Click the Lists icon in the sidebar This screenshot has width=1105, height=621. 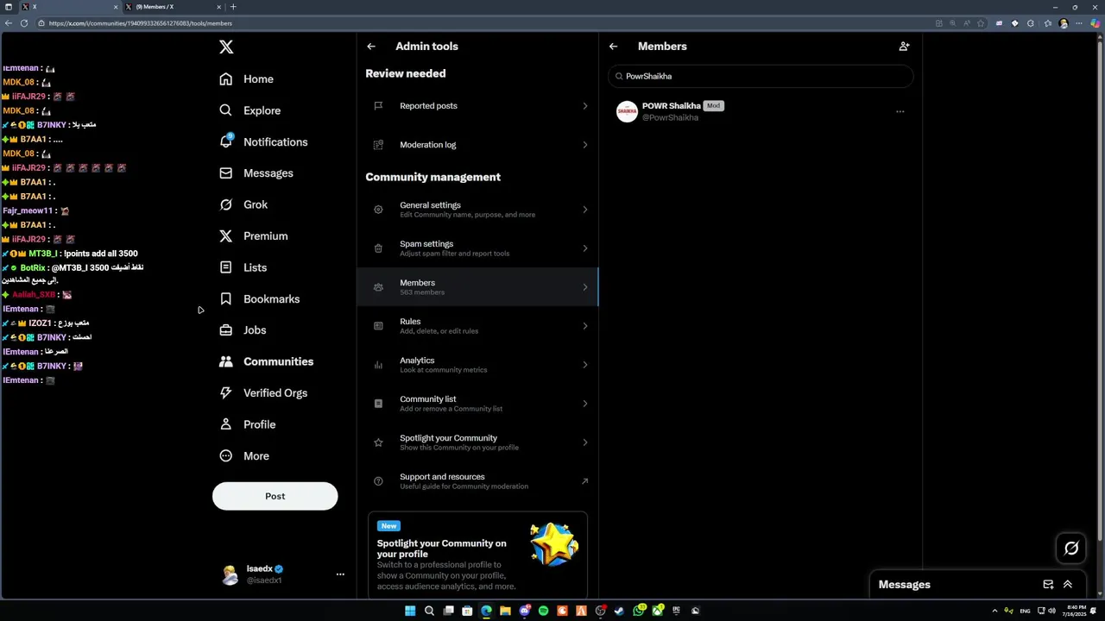(226, 267)
